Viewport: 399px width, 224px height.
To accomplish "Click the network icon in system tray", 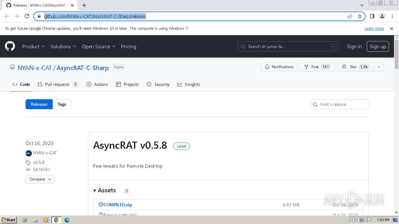I will pyautogui.click(x=362, y=220).
